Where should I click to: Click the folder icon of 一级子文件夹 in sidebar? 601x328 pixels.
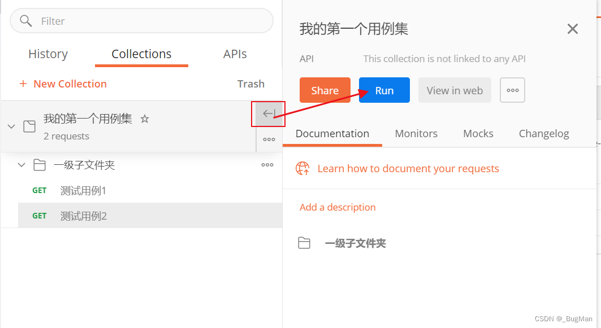tap(40, 165)
